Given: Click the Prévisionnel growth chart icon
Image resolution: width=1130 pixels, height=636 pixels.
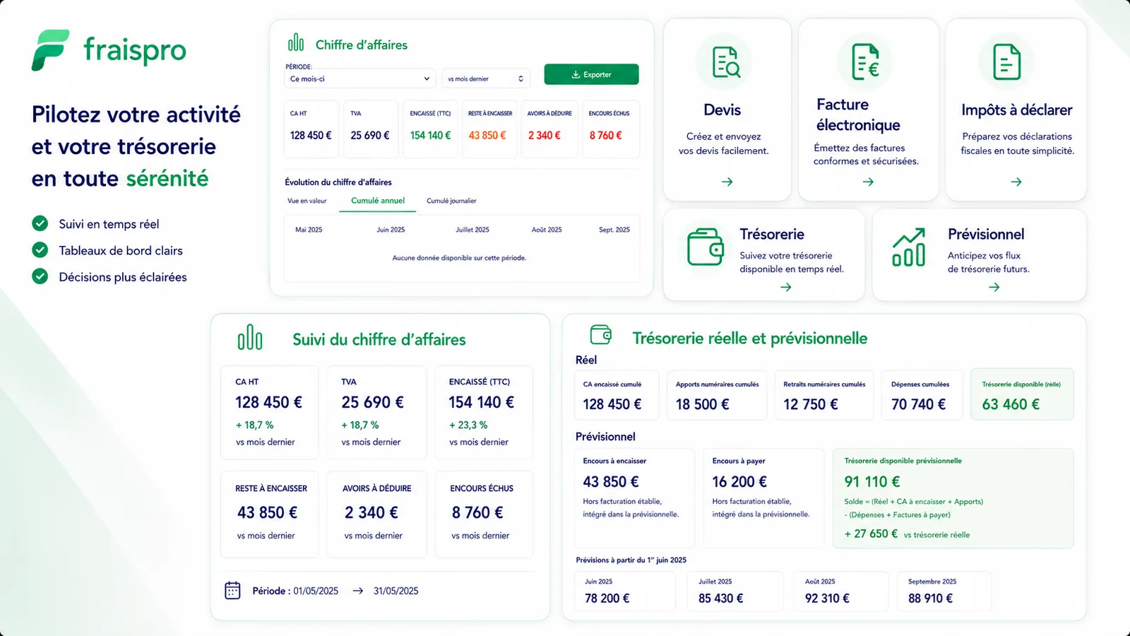Looking at the screenshot, I should pos(909,247).
